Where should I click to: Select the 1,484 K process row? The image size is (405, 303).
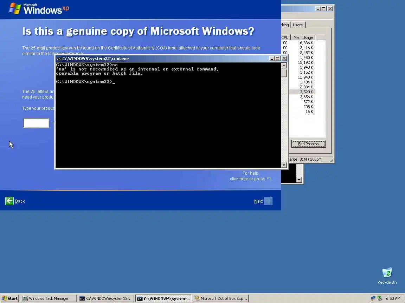[302, 82]
